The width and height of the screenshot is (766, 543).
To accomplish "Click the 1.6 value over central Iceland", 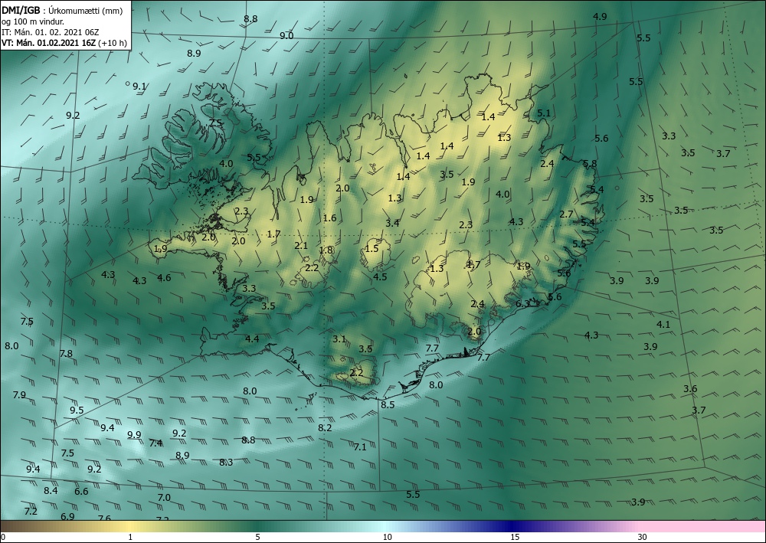I will (x=329, y=218).
